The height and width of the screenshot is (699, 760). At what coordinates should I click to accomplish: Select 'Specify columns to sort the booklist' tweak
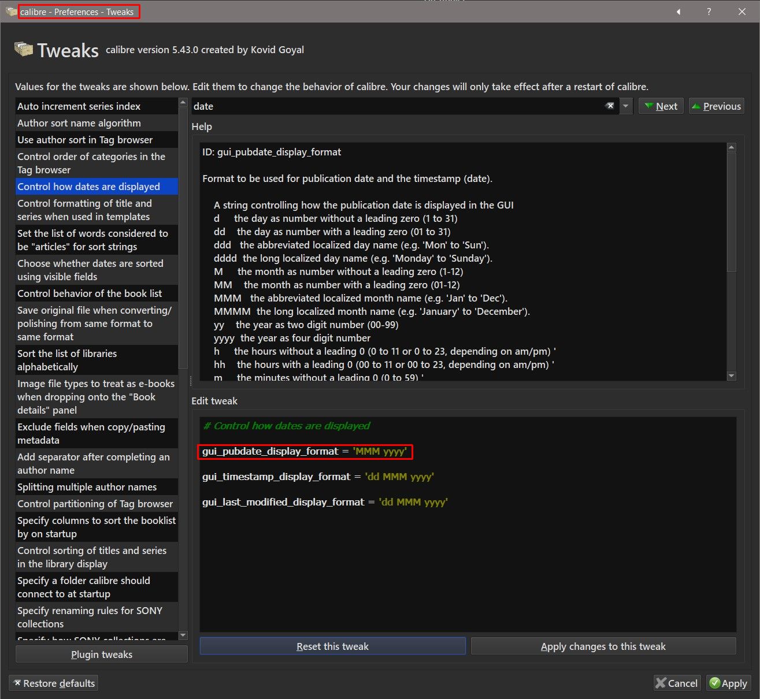pyautogui.click(x=97, y=527)
